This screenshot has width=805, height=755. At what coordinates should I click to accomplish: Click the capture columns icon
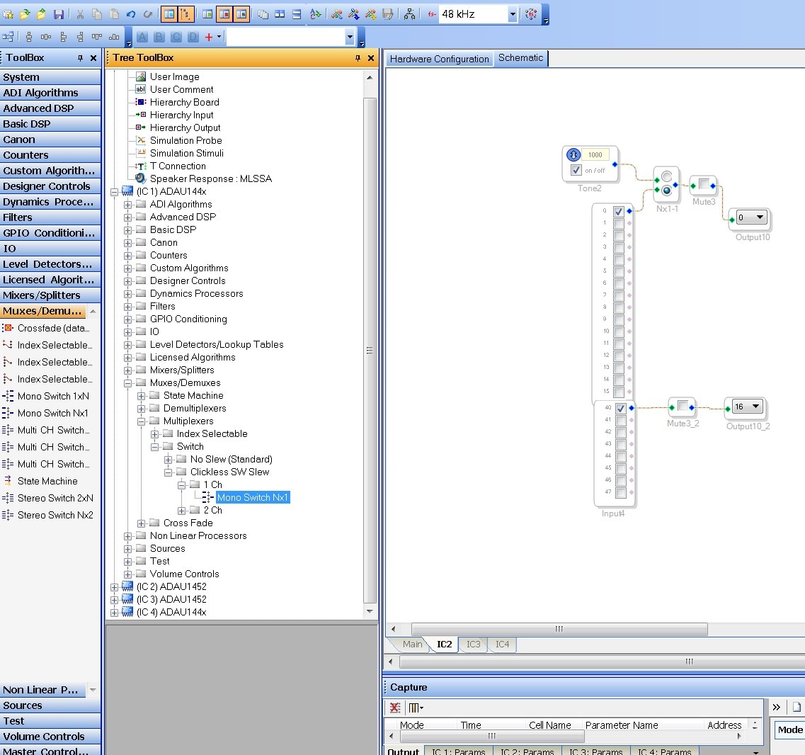416,708
